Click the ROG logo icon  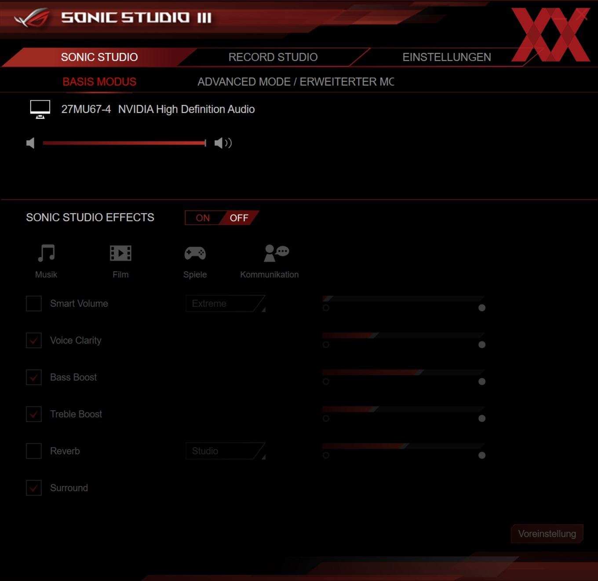click(32, 18)
